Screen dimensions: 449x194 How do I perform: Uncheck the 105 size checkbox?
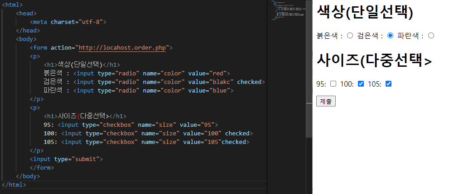388,84
